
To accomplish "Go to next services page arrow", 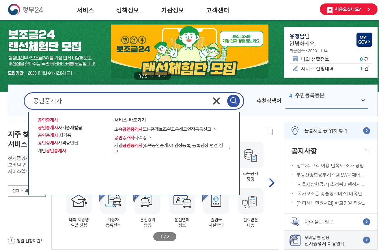I will (x=272, y=183).
